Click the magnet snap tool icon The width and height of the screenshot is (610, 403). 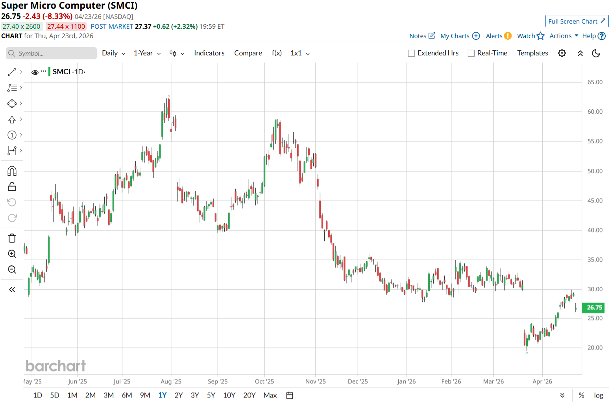(12, 171)
